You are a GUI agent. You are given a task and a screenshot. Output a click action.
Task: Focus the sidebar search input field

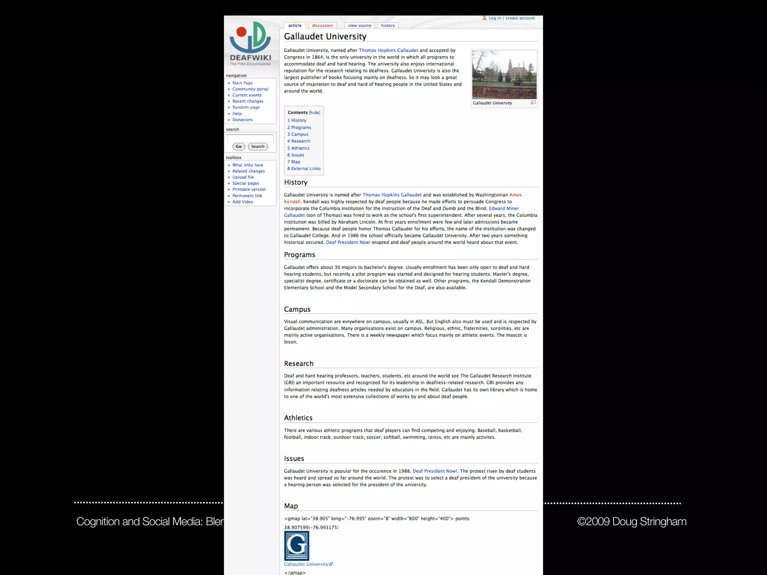click(x=250, y=138)
